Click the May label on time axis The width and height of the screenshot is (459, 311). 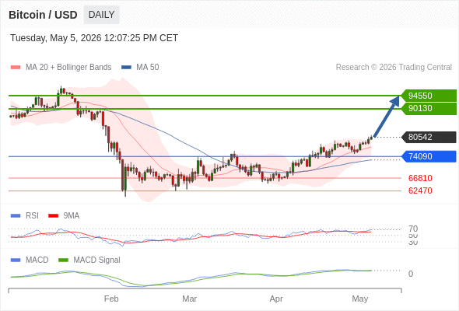tap(359, 299)
